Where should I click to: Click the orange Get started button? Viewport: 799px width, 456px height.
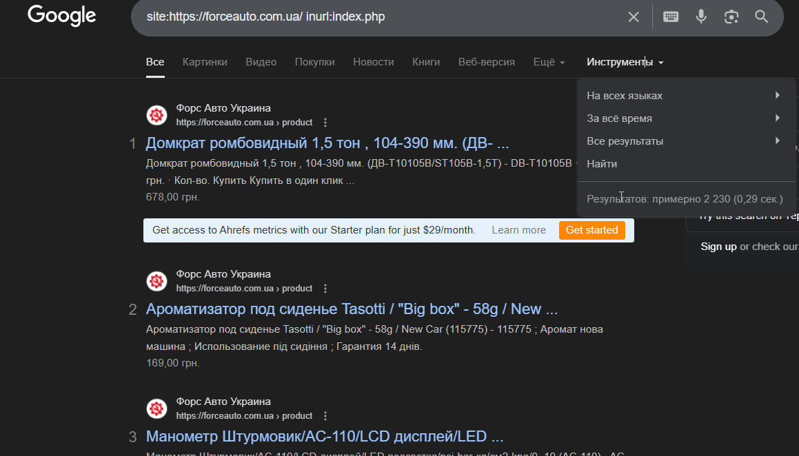pyautogui.click(x=591, y=230)
